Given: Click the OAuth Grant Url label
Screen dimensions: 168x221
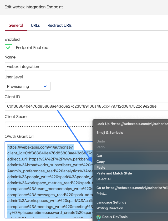Looking at the screenshot, I should 19,136.
